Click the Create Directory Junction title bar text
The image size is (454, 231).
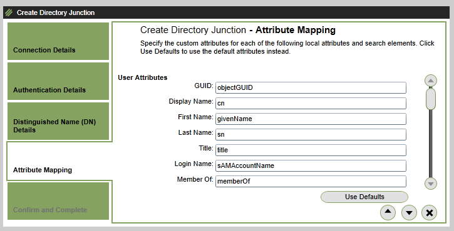(56, 12)
